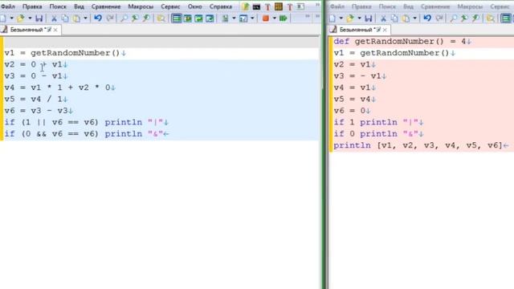Expand the record macro dropdown arrow
514x289 pixels.
point(275,18)
